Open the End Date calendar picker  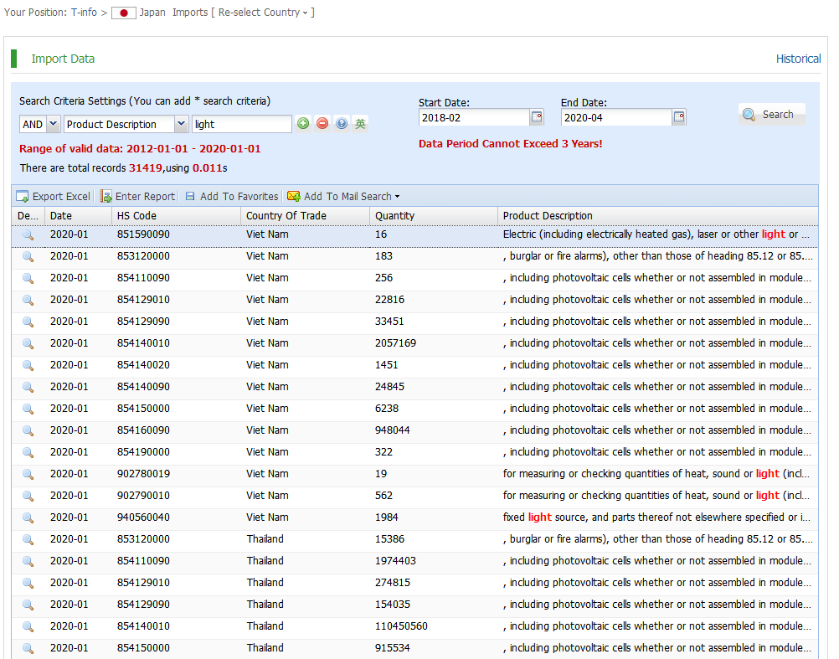(679, 117)
